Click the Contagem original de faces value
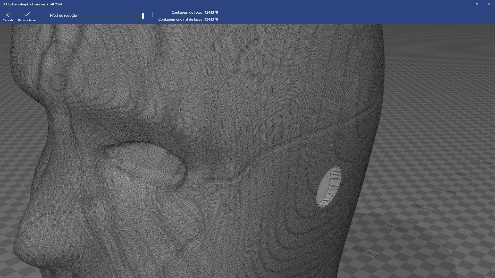 click(211, 19)
